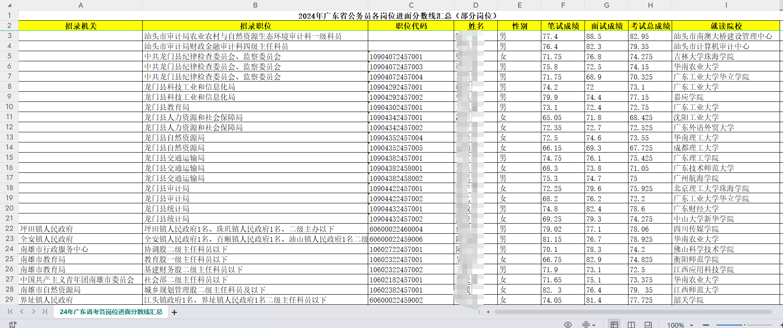Go to the previous sheet tab

22,312
